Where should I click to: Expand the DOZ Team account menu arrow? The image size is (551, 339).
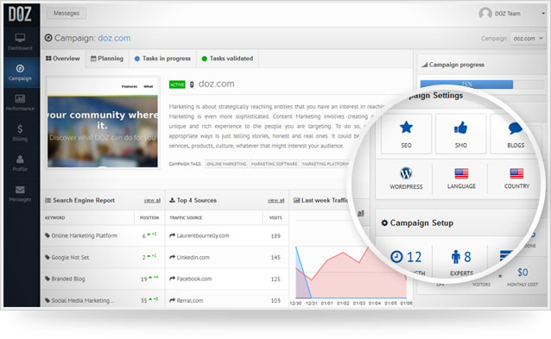[543, 13]
